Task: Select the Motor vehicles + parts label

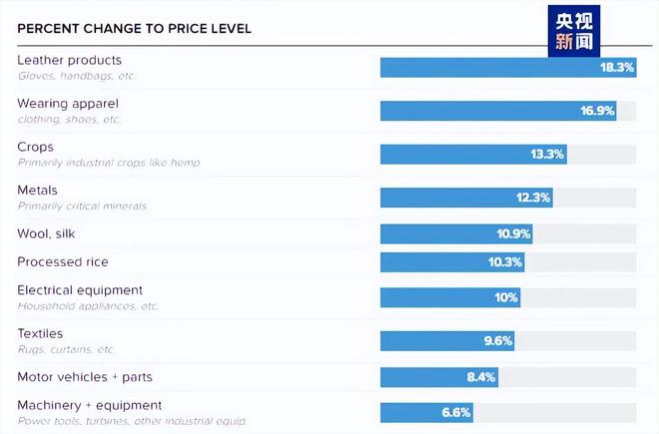Action: (85, 377)
